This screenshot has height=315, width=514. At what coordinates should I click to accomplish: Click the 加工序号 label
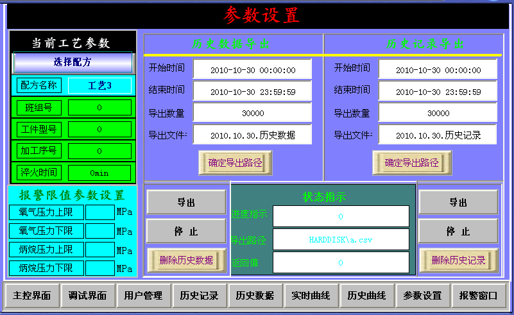pos(39,151)
